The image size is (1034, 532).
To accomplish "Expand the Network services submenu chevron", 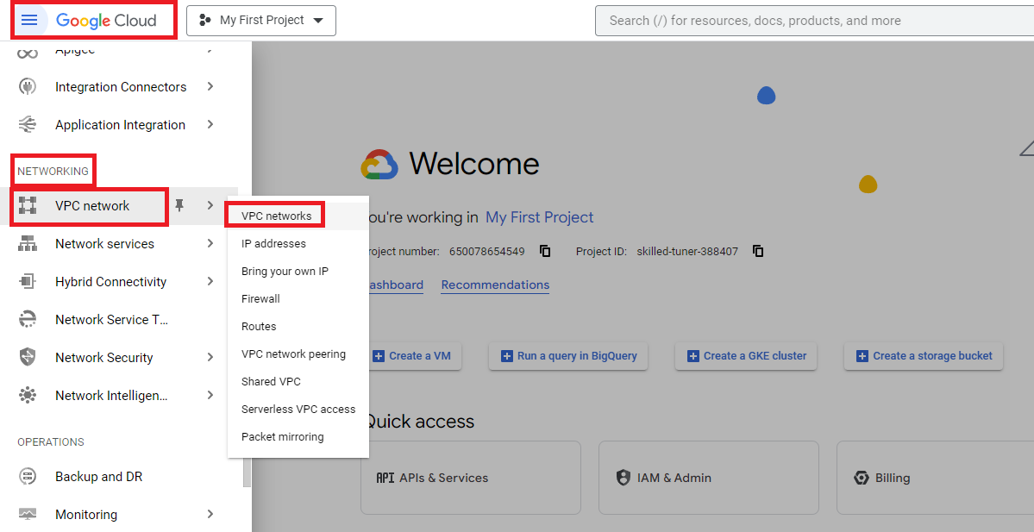I will click(210, 243).
